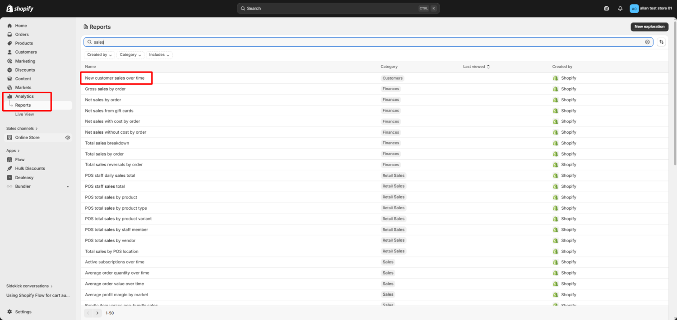Screen dimensions: 677x320
Task: Open the notifications bell icon
Action: (620, 9)
